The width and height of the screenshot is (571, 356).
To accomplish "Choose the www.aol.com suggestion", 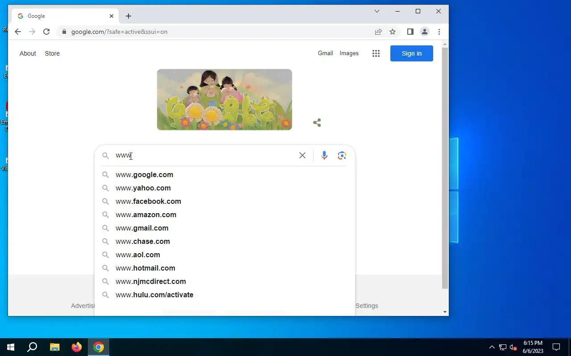I will click(x=225, y=255).
